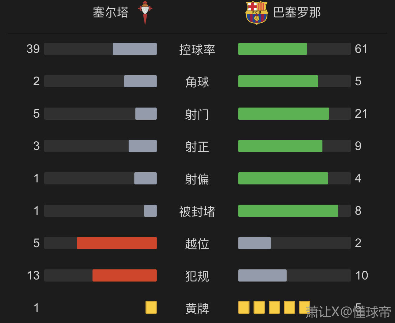
Task: Click Barcelona's green possession bar
Action: [272, 49]
